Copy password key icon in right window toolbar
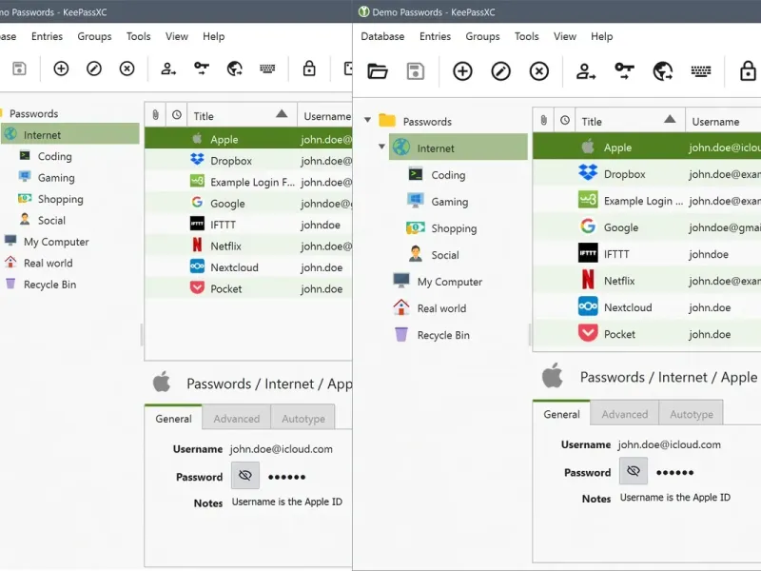The height and width of the screenshot is (571, 761). tap(624, 70)
